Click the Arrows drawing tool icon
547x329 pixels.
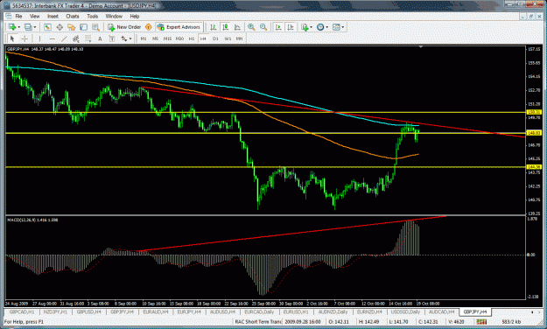coord(124,38)
